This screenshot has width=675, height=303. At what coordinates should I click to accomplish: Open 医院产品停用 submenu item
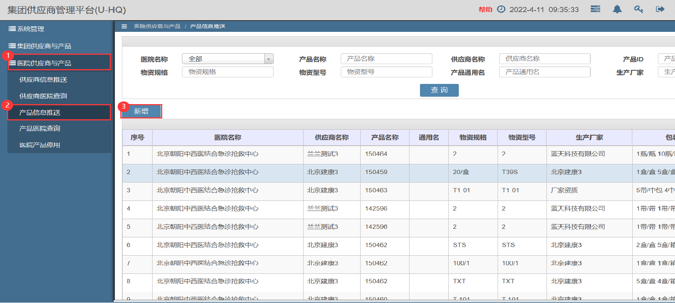click(x=40, y=145)
